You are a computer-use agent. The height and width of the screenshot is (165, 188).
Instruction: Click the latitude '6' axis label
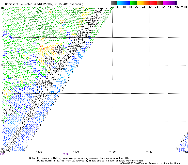2,65
